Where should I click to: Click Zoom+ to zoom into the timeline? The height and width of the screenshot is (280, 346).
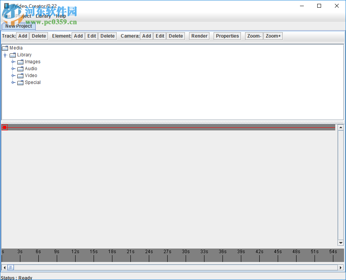(x=273, y=36)
